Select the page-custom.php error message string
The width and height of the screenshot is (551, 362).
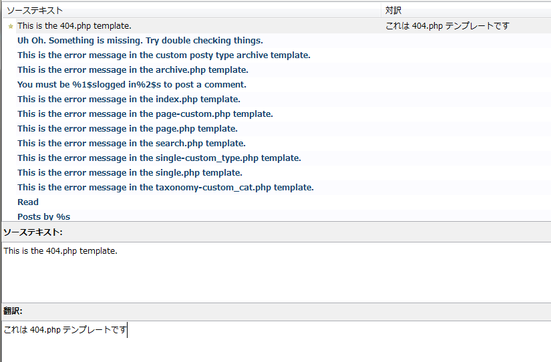pyautogui.click(x=145, y=114)
